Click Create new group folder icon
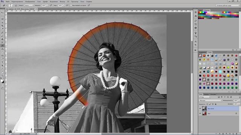This screenshot has height=135, width=241. point(230,133)
